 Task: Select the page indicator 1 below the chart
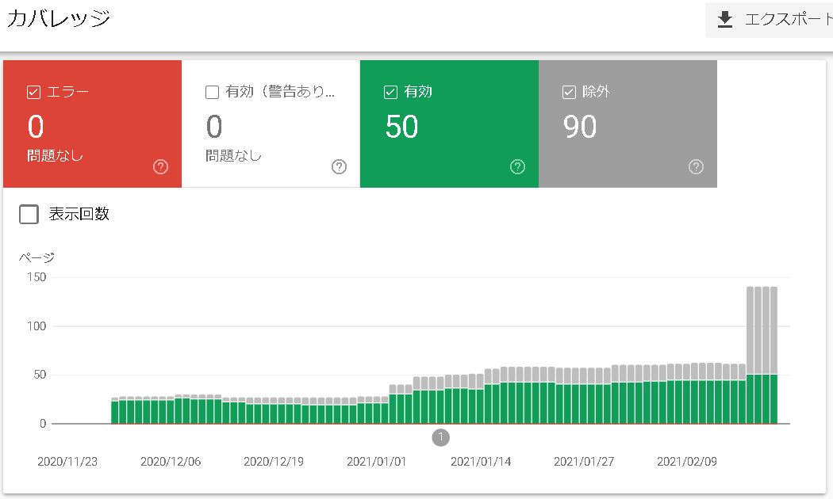[441, 437]
